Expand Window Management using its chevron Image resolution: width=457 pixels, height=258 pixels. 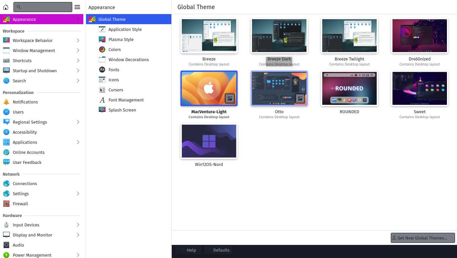(78, 50)
